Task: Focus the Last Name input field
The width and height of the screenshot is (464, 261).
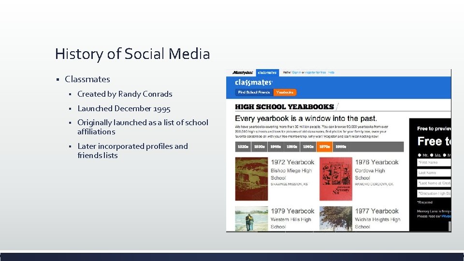Action: pyautogui.click(x=434, y=173)
